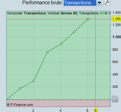Expand the Transactions dropdown arrow
This screenshot has width=121, height=112.
(x=100, y=3)
